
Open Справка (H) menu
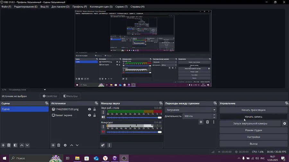(x=137, y=7)
